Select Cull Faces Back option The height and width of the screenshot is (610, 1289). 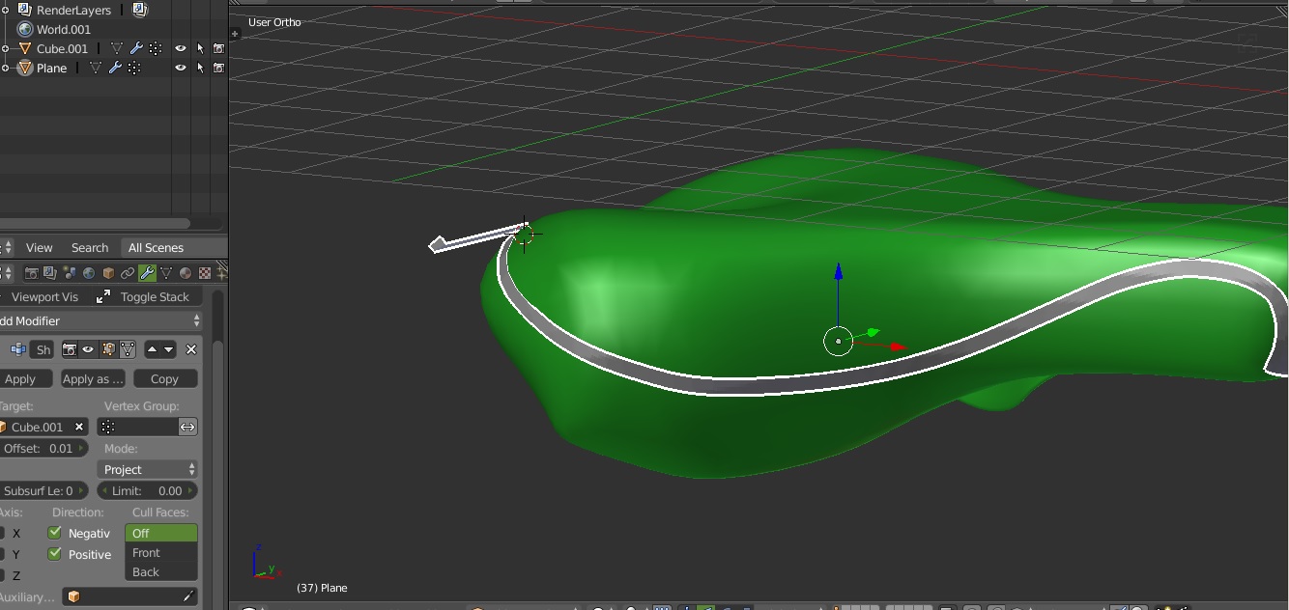(x=161, y=572)
